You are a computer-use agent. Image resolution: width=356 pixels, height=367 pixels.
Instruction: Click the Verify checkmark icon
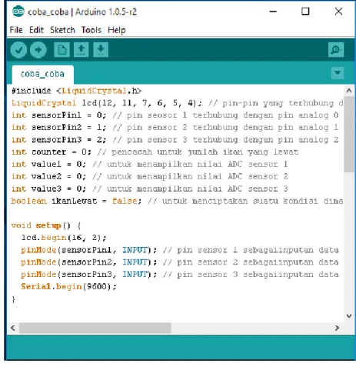pos(18,50)
